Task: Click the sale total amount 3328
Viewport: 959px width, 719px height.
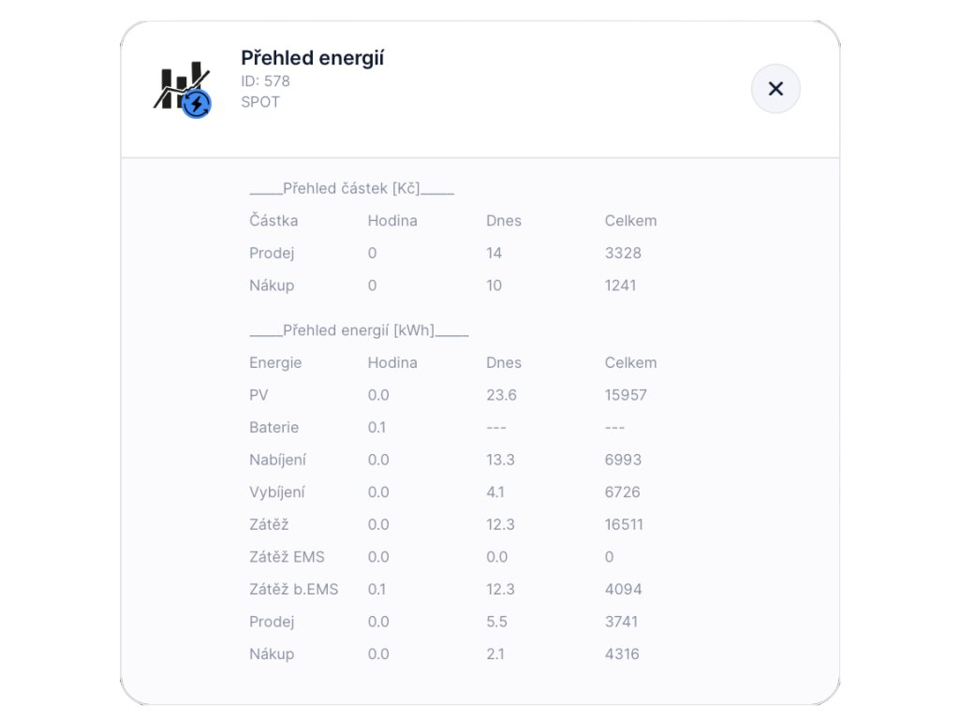Action: tap(623, 253)
